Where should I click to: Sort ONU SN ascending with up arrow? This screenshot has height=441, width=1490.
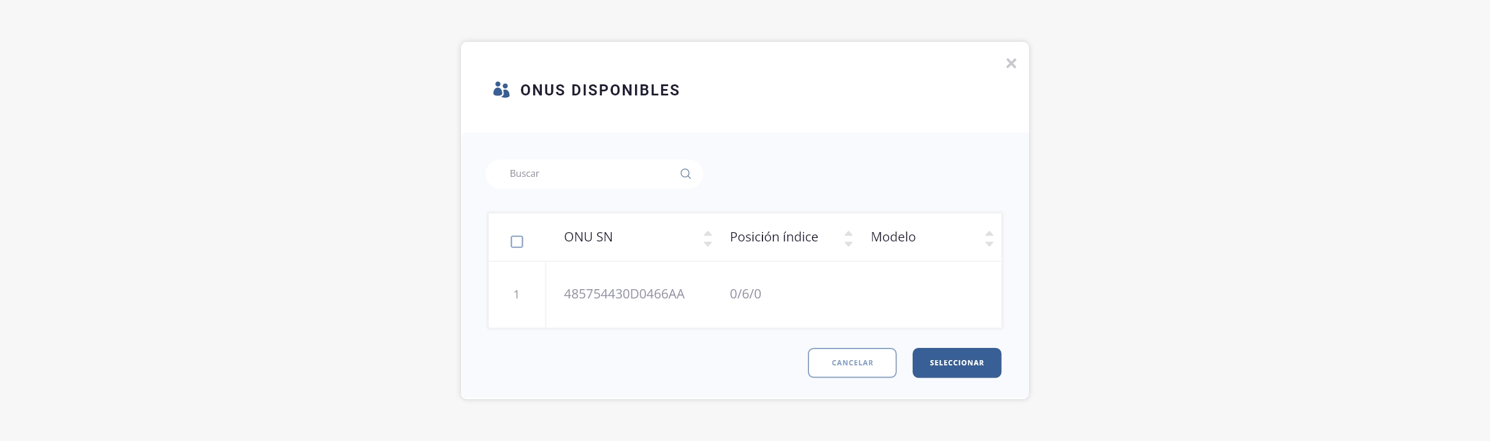tap(708, 233)
